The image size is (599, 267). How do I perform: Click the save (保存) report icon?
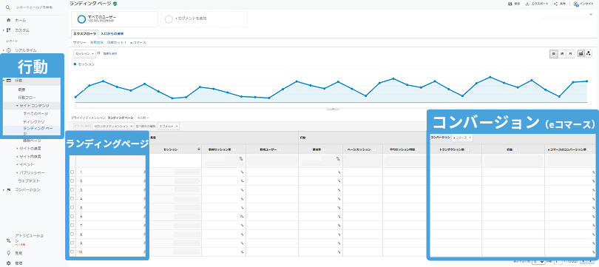coord(510,4)
